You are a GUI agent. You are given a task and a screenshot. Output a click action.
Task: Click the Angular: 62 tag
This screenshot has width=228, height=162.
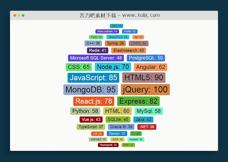pos(150,67)
